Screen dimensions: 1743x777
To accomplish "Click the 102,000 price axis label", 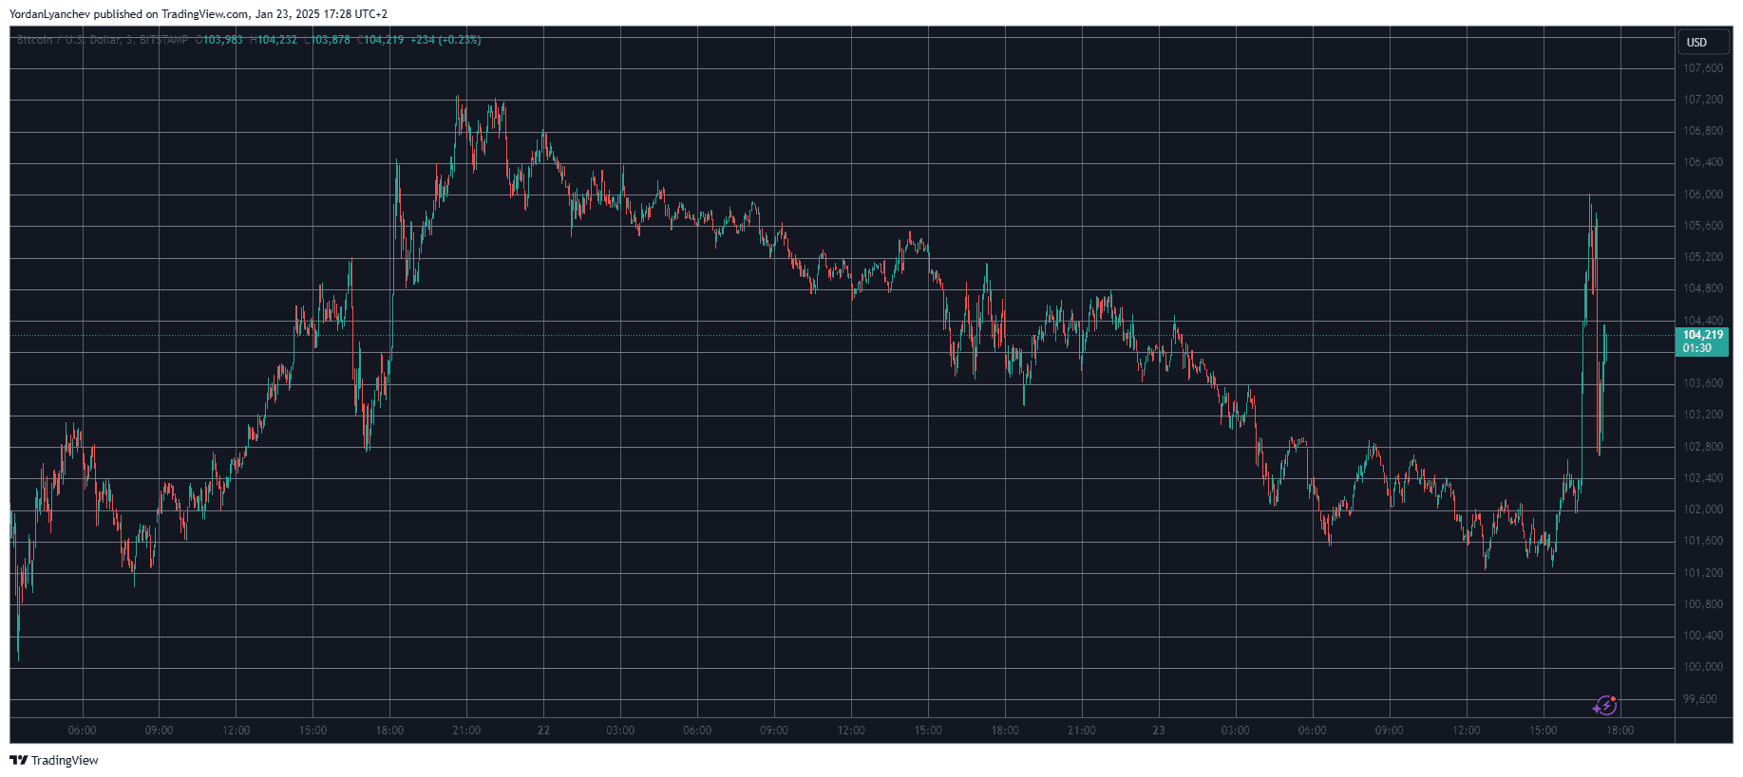I will pyautogui.click(x=1703, y=509).
